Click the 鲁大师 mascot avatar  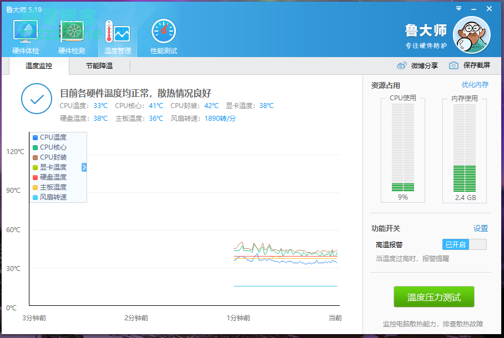pos(472,35)
